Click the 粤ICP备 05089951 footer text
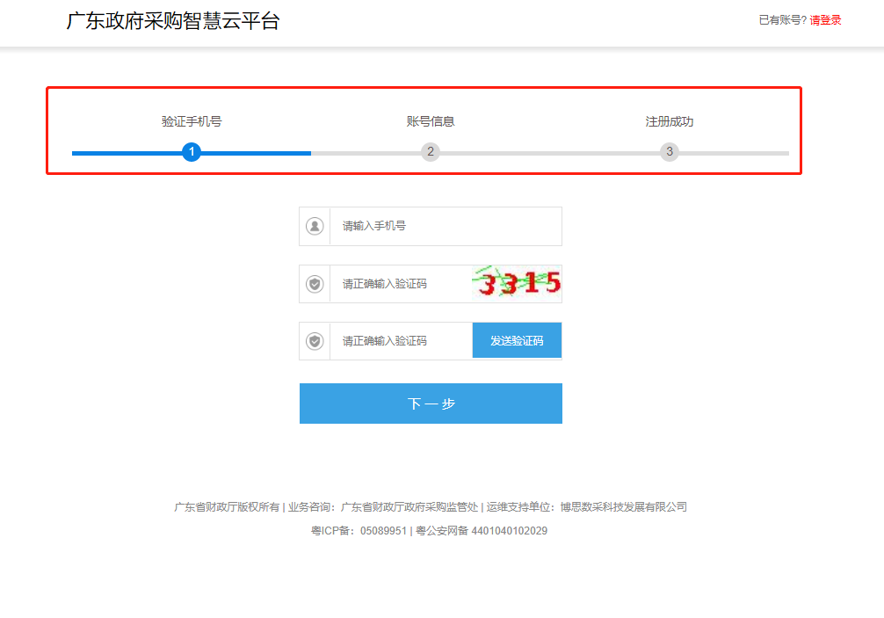884x618 pixels. 359,531
